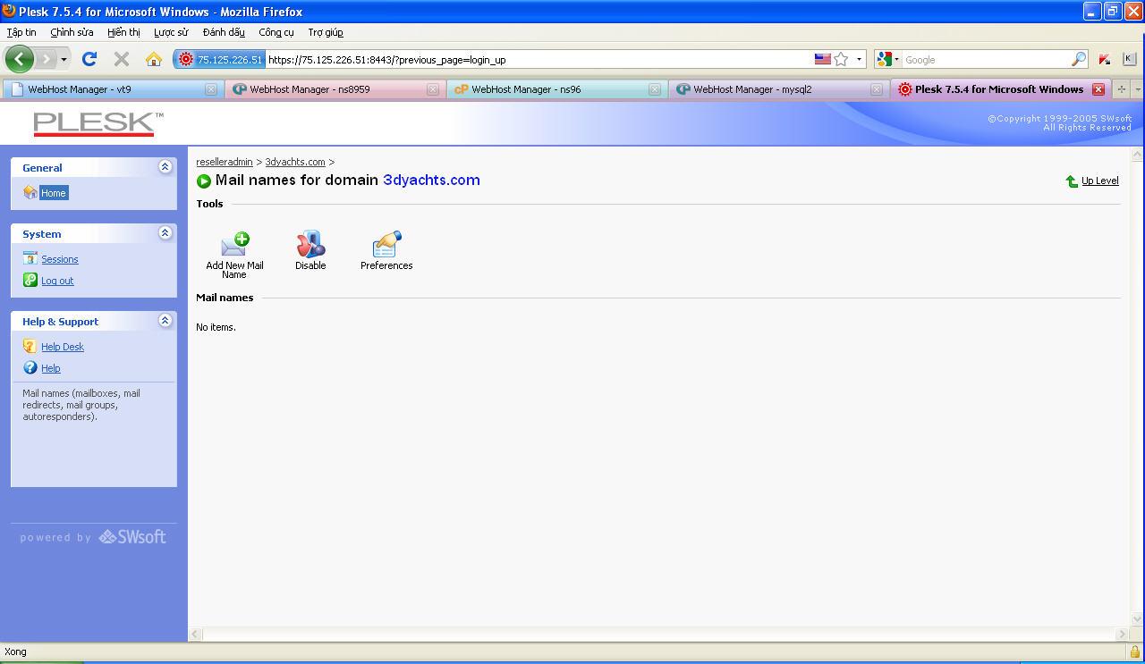Open the Công cụ menu
1145x664 pixels.
(276, 32)
